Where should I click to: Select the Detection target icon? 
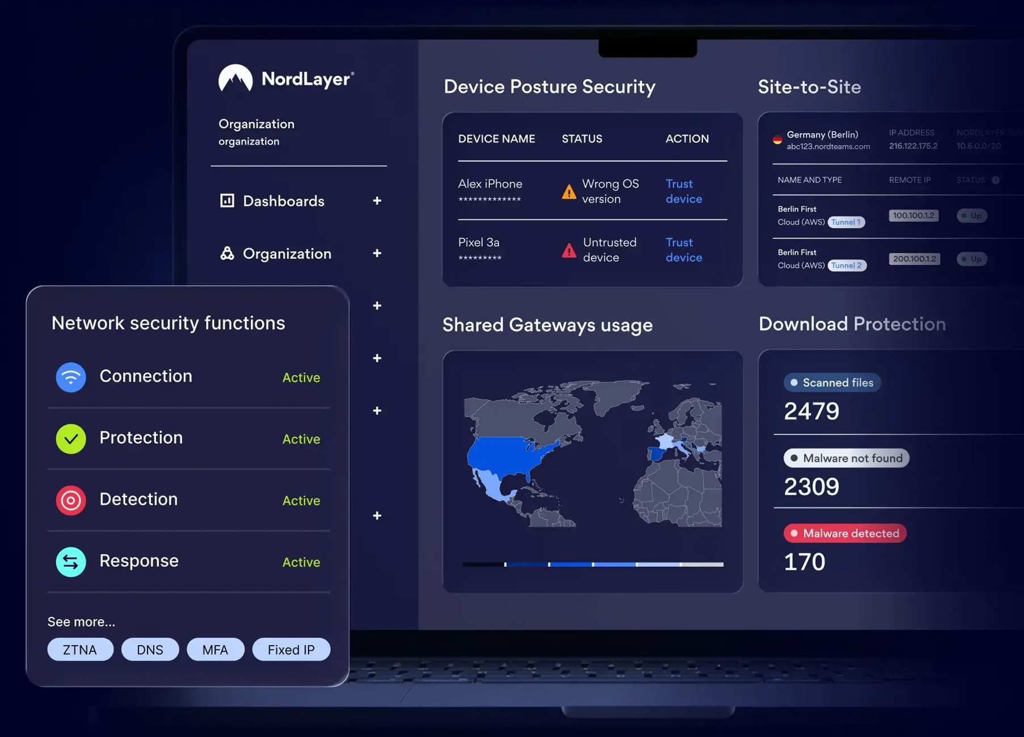(70, 500)
